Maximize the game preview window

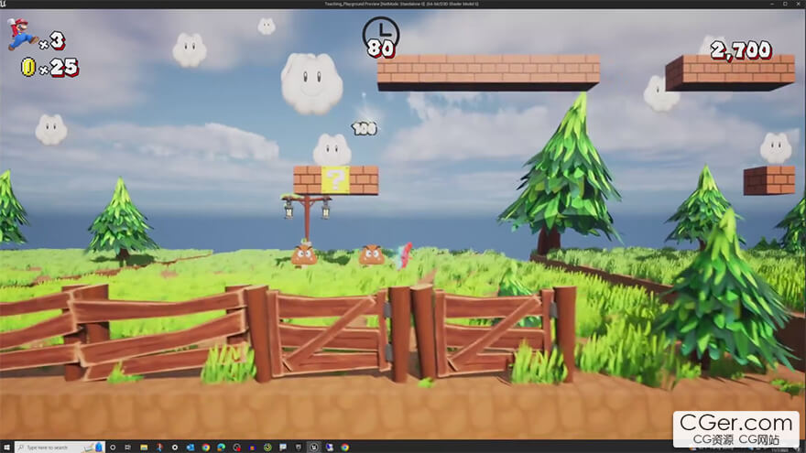(x=783, y=4)
